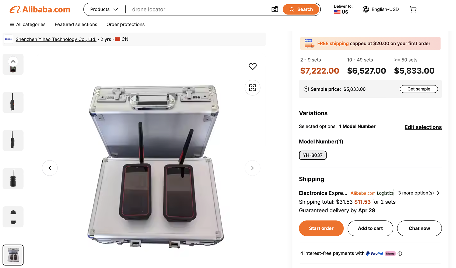Image resolution: width=456 pixels, height=268 pixels.
Task: Open Order protections menu
Action: click(125, 24)
